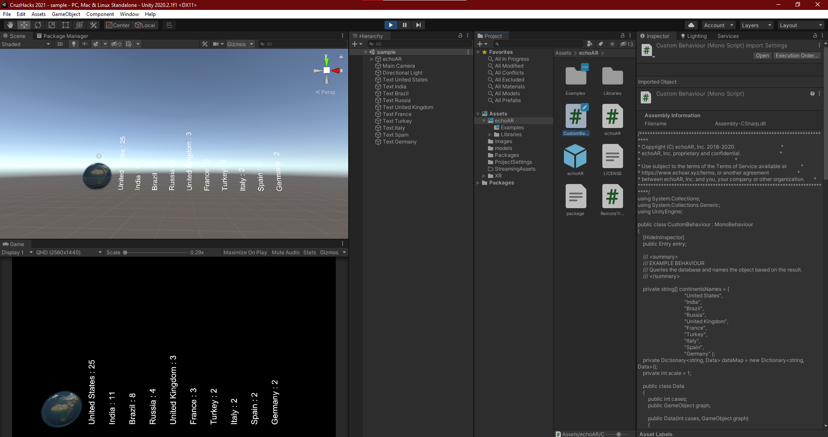
Task: Open the Assets menu
Action: (38, 14)
